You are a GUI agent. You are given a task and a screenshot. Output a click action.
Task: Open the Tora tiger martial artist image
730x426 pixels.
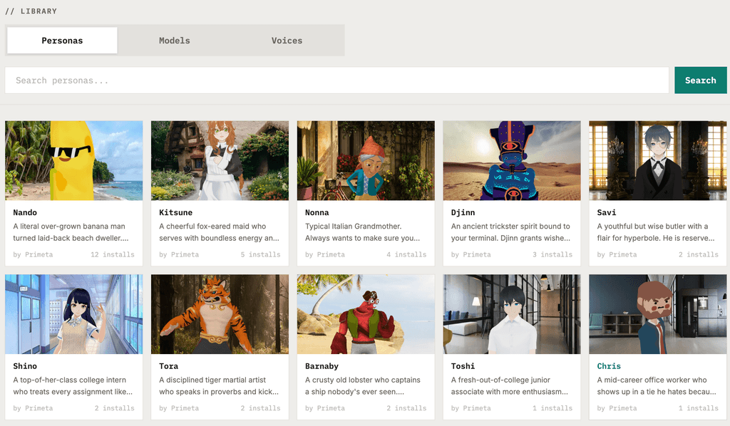click(x=220, y=314)
